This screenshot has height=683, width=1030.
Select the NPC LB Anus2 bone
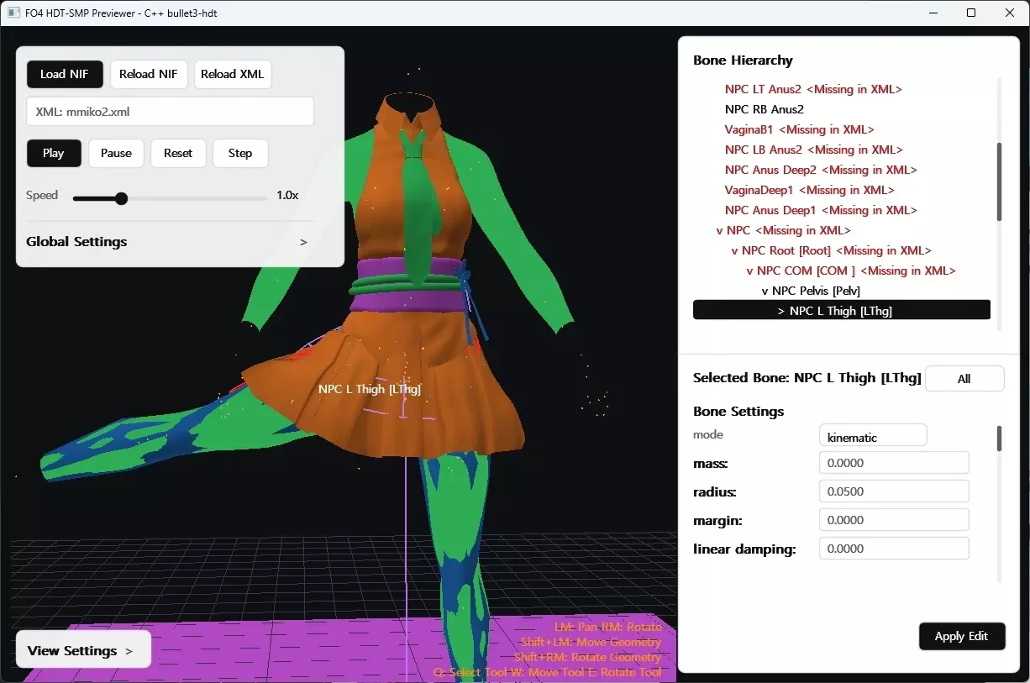(814, 150)
